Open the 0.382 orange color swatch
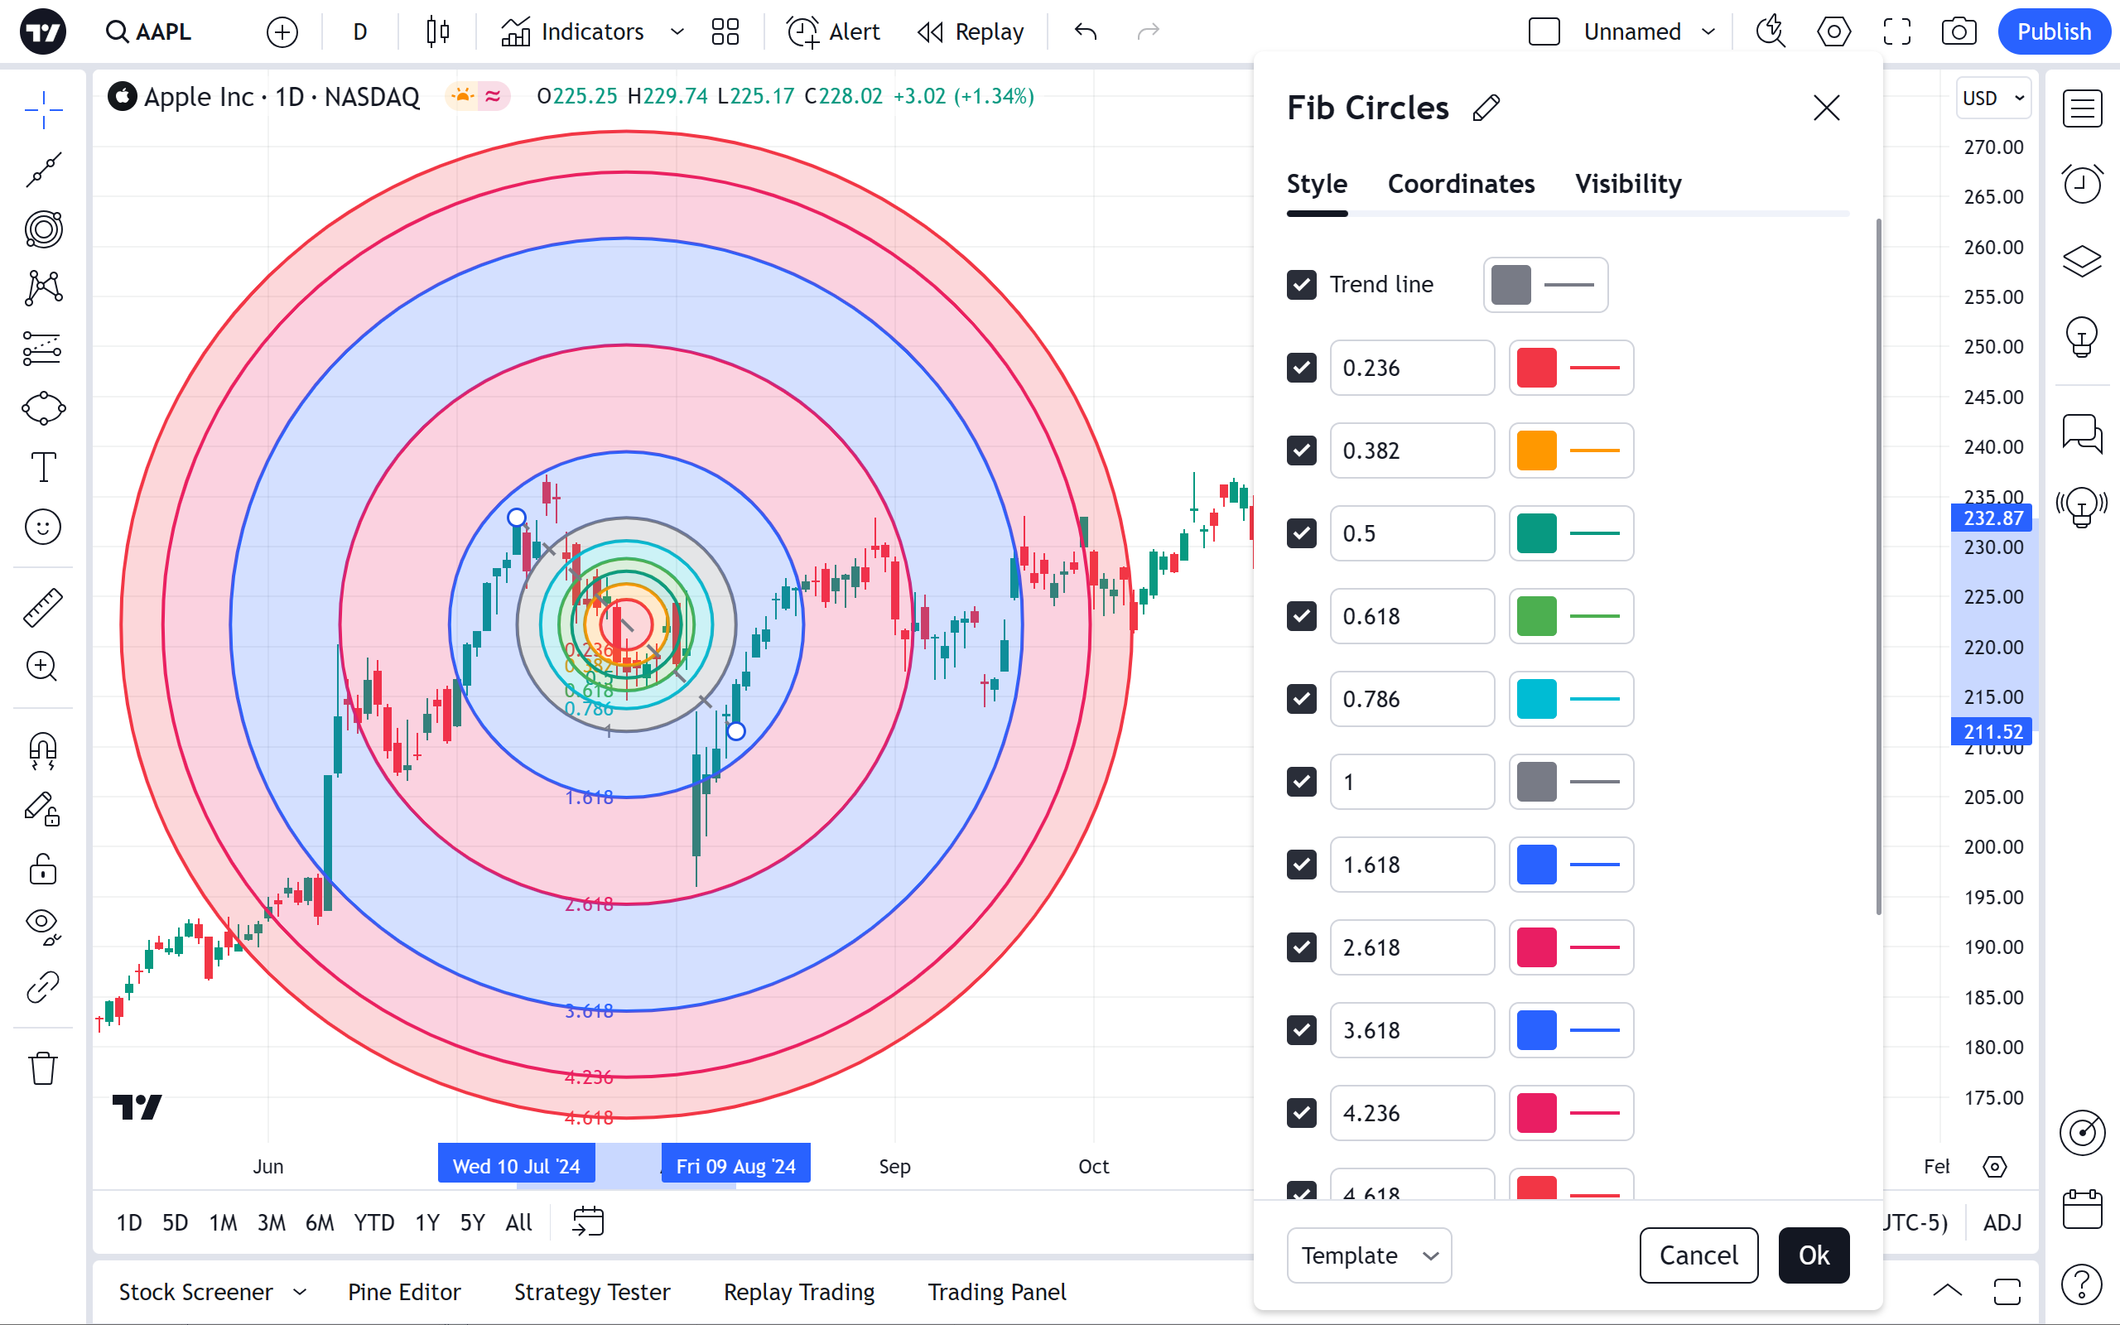2120x1325 pixels. click(x=1535, y=450)
